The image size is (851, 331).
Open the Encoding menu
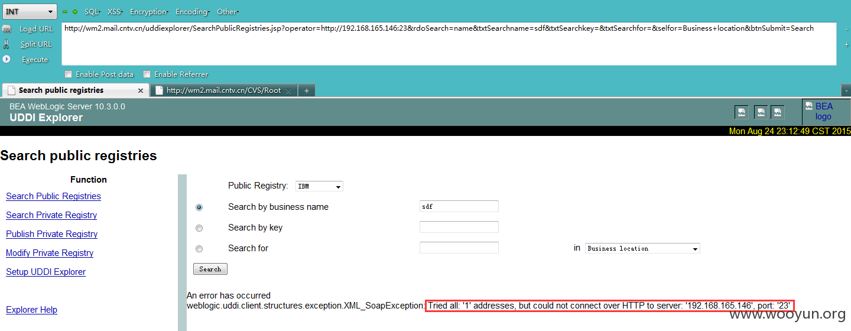click(193, 11)
